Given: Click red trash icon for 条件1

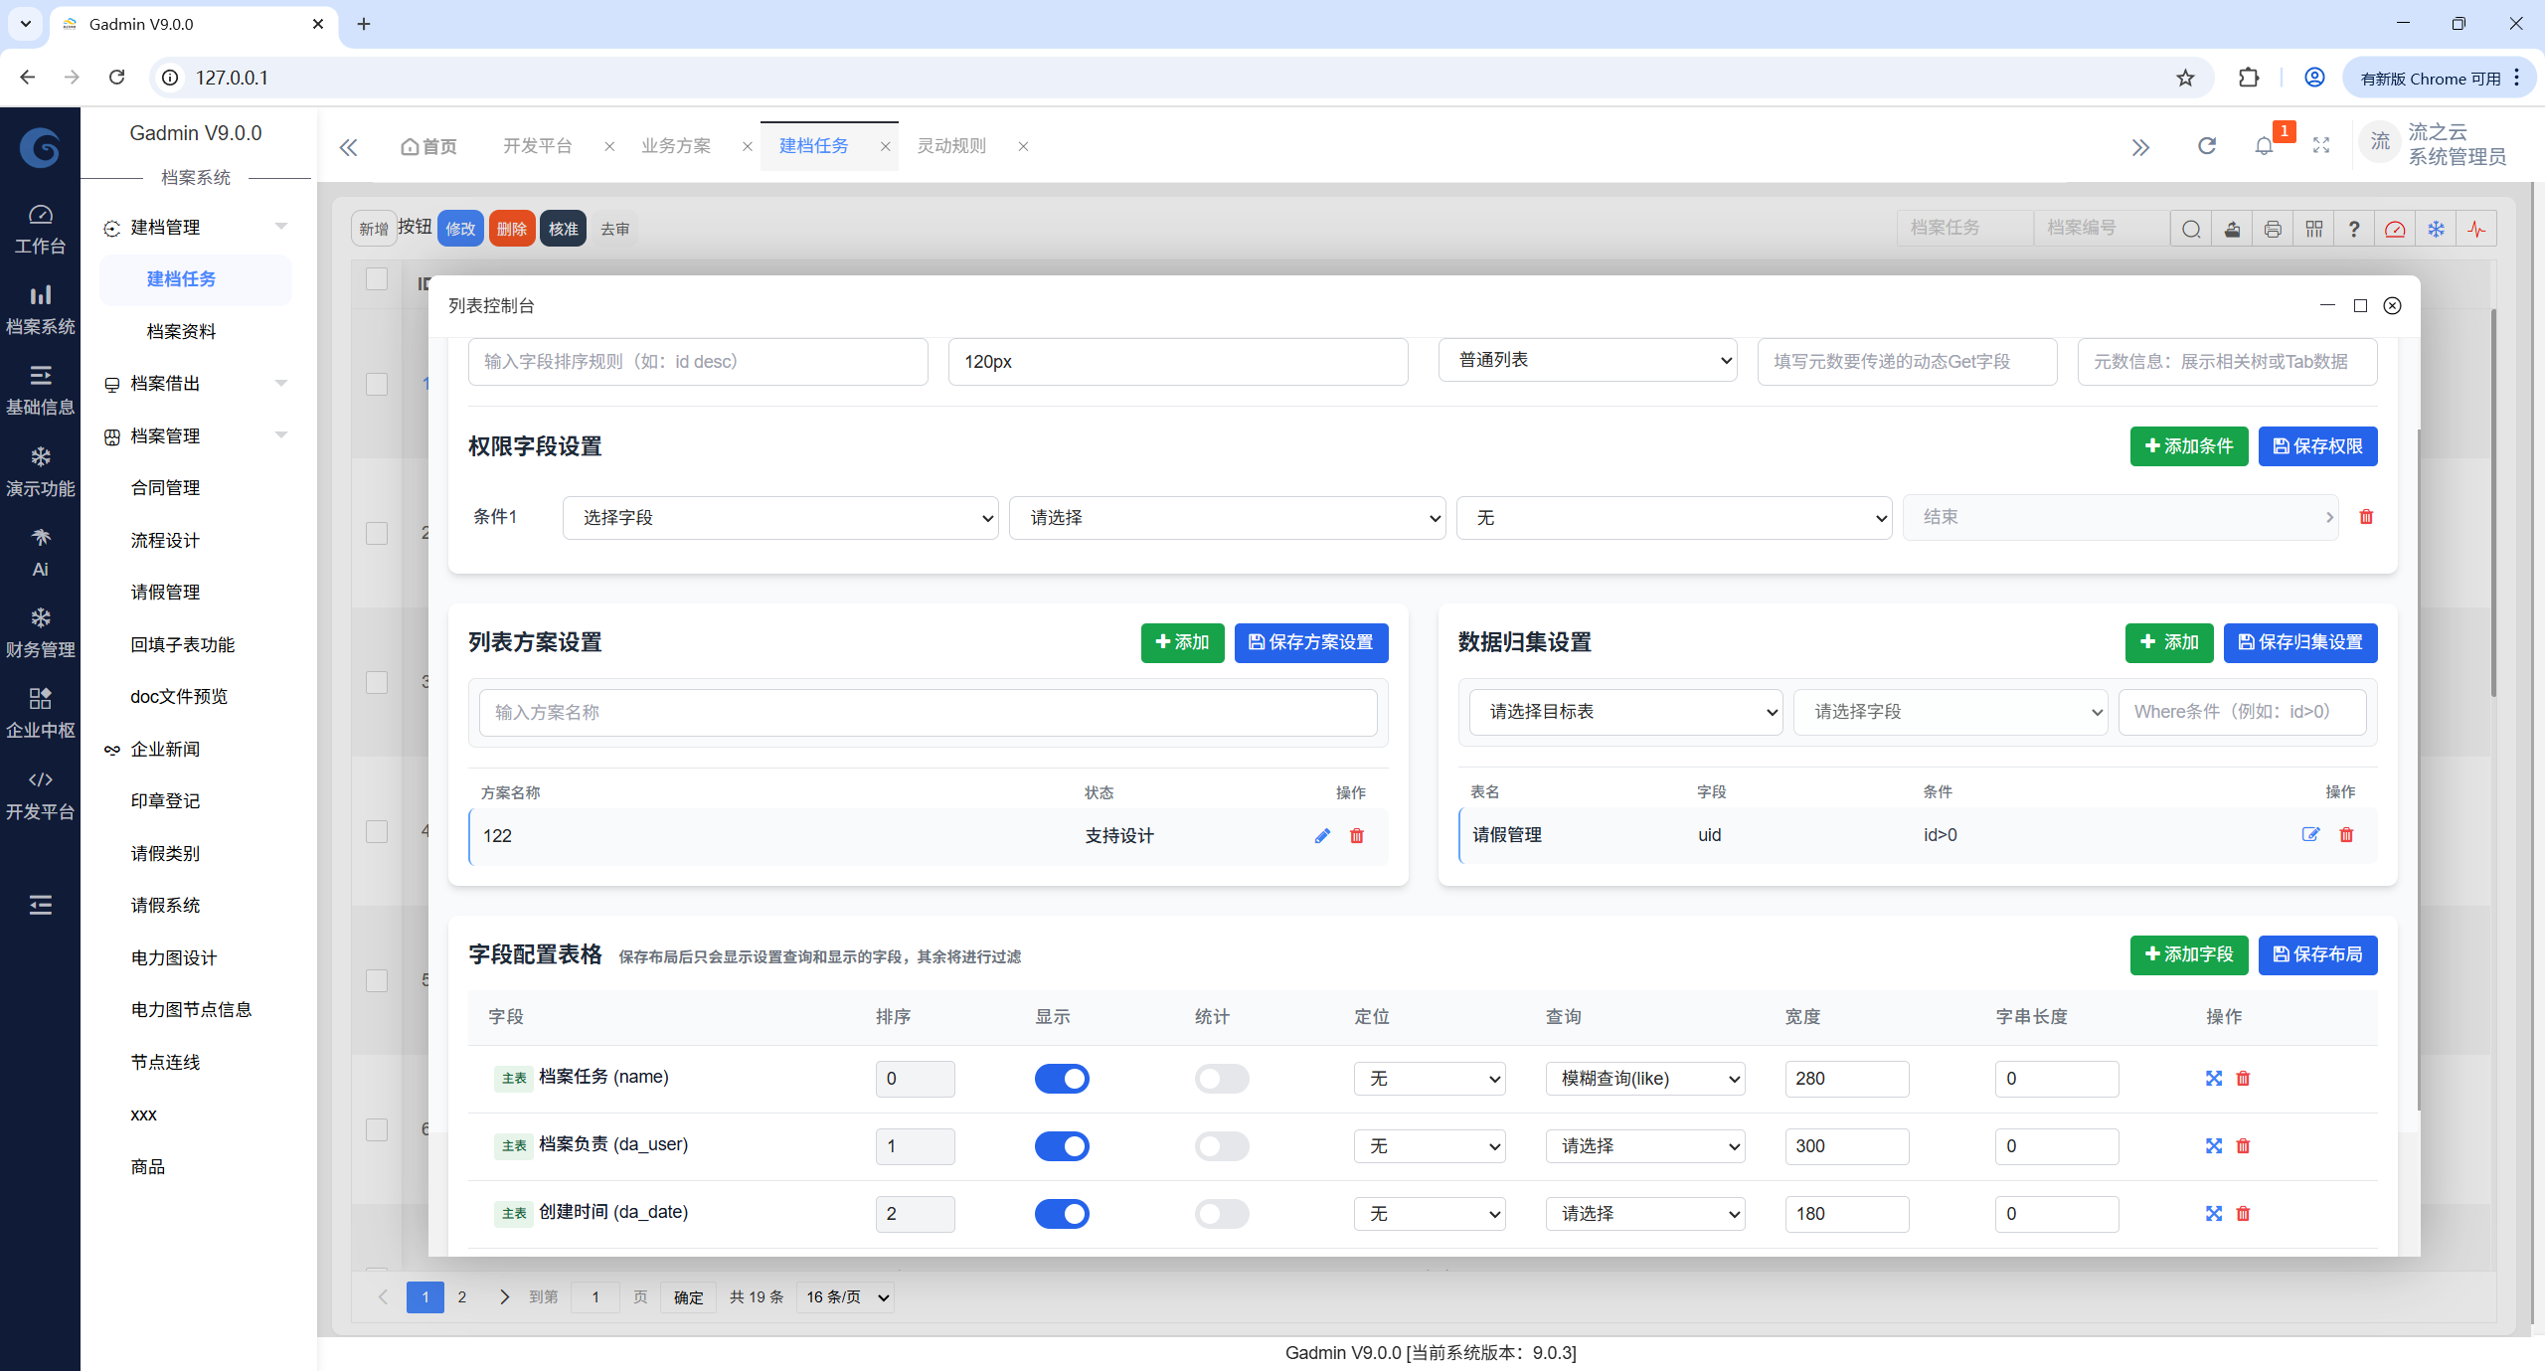Looking at the screenshot, I should 2366,517.
